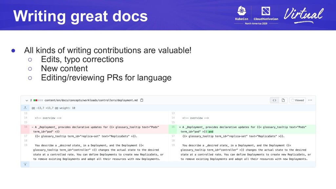This screenshot has height=189, width=336.
Task: Click the "New content" bullet
Action: pos(64,69)
